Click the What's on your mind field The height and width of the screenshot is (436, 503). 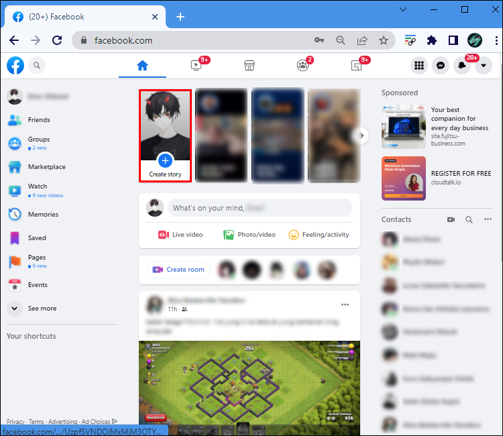(x=260, y=208)
